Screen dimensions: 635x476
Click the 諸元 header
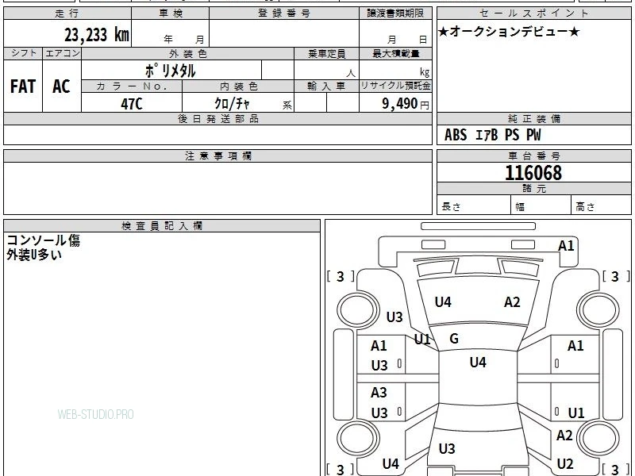point(533,189)
